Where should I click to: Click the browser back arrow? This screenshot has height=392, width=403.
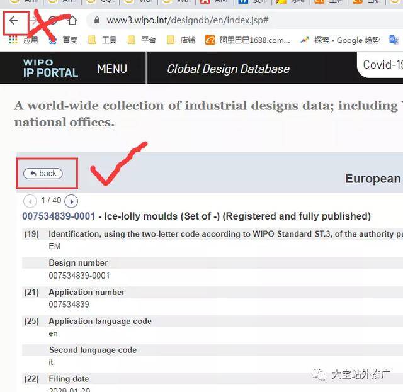click(13, 20)
